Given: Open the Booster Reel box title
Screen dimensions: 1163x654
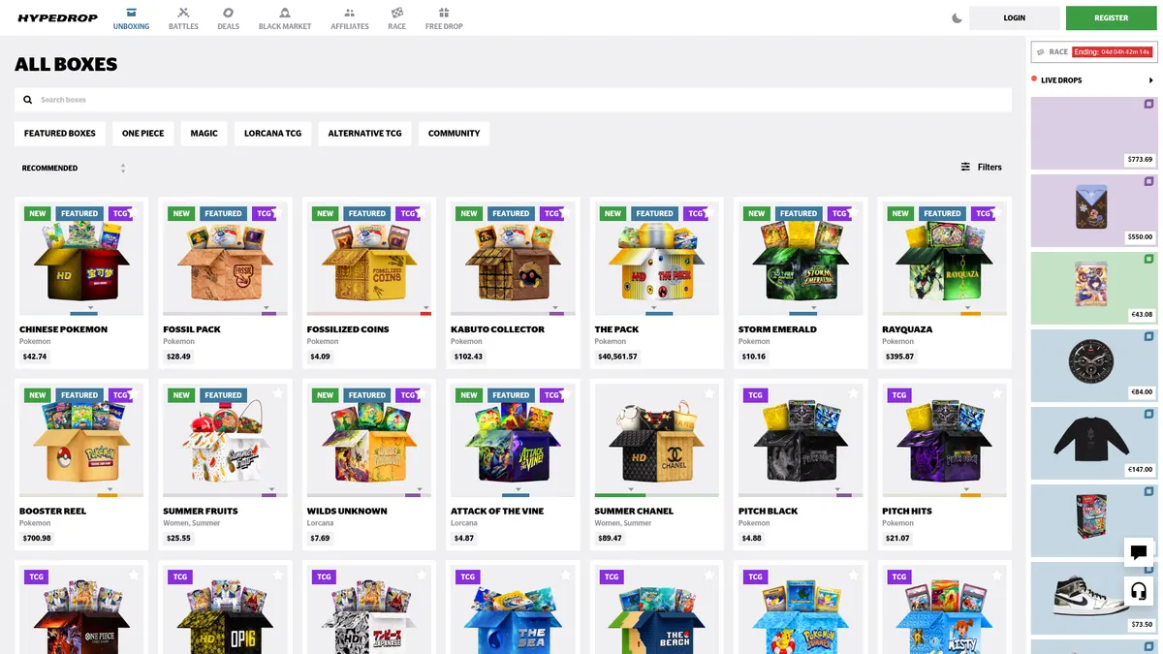Looking at the screenshot, I should (x=53, y=511).
